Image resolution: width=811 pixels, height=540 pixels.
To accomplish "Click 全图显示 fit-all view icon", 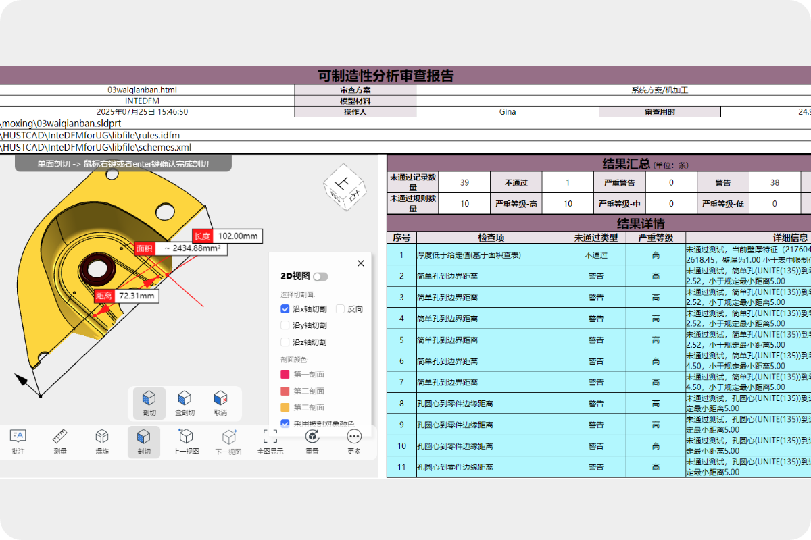I will [270, 441].
